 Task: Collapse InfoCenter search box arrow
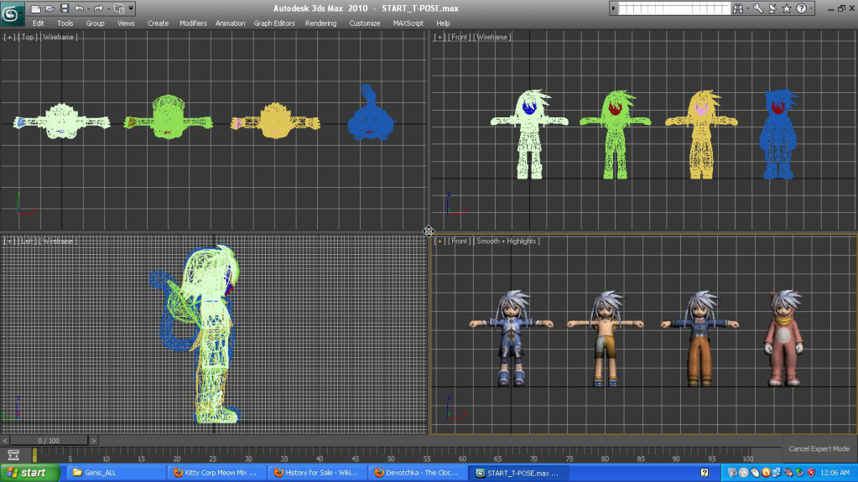tap(613, 8)
